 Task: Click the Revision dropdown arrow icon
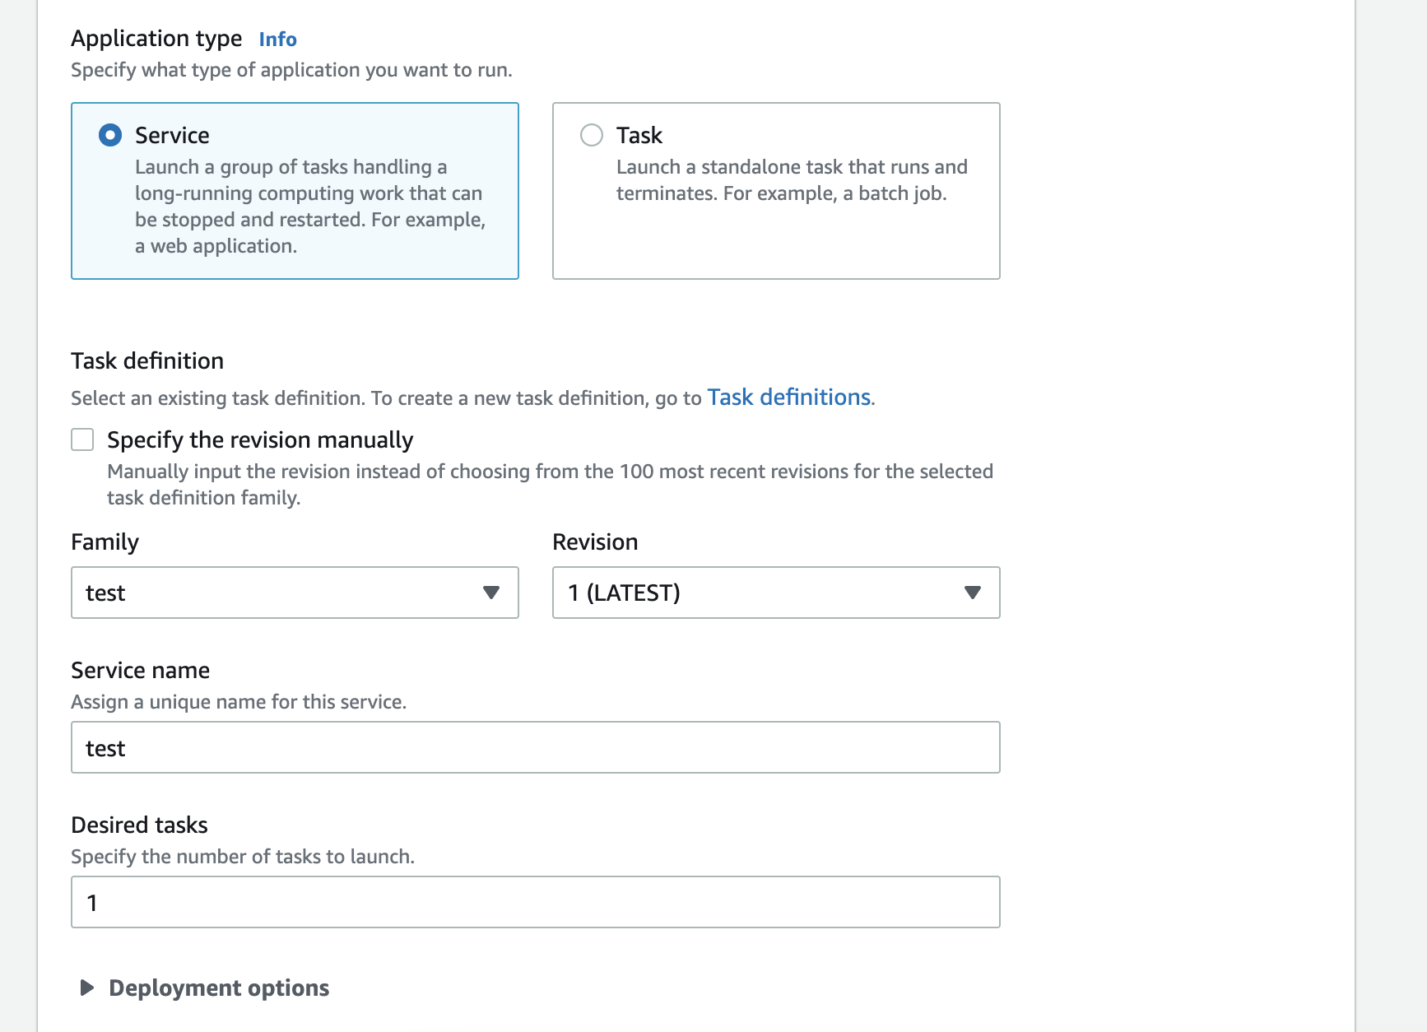coord(973,593)
